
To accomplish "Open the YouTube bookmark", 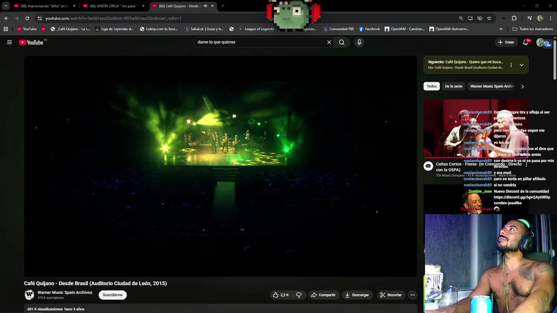I will coord(27,29).
